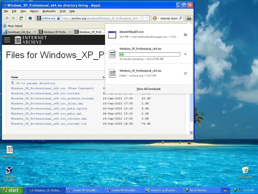Open the URL history dropdown arrow
258x194 pixels.
pyautogui.click(x=147, y=18)
